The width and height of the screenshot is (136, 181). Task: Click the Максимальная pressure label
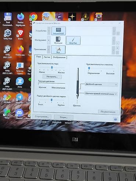(58, 88)
